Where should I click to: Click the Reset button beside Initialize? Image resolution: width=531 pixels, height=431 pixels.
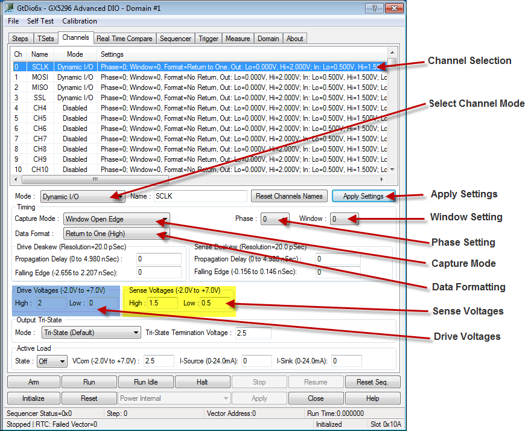pyautogui.click(x=89, y=398)
